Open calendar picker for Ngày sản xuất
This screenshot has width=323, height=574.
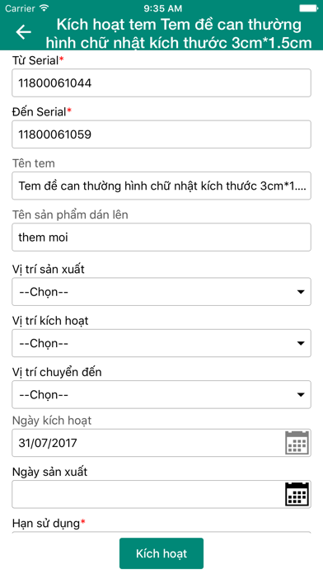coord(297,494)
